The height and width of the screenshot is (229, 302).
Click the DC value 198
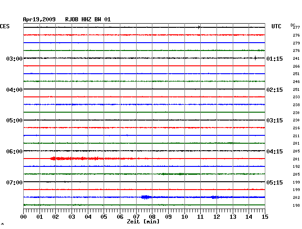click(296, 205)
